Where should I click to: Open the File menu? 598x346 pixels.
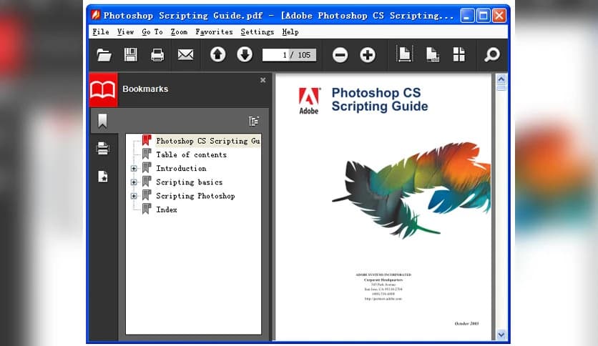coord(101,32)
